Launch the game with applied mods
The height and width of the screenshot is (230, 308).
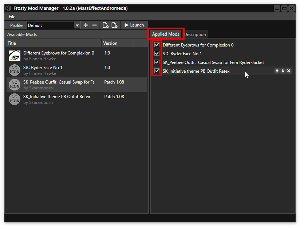pos(134,25)
